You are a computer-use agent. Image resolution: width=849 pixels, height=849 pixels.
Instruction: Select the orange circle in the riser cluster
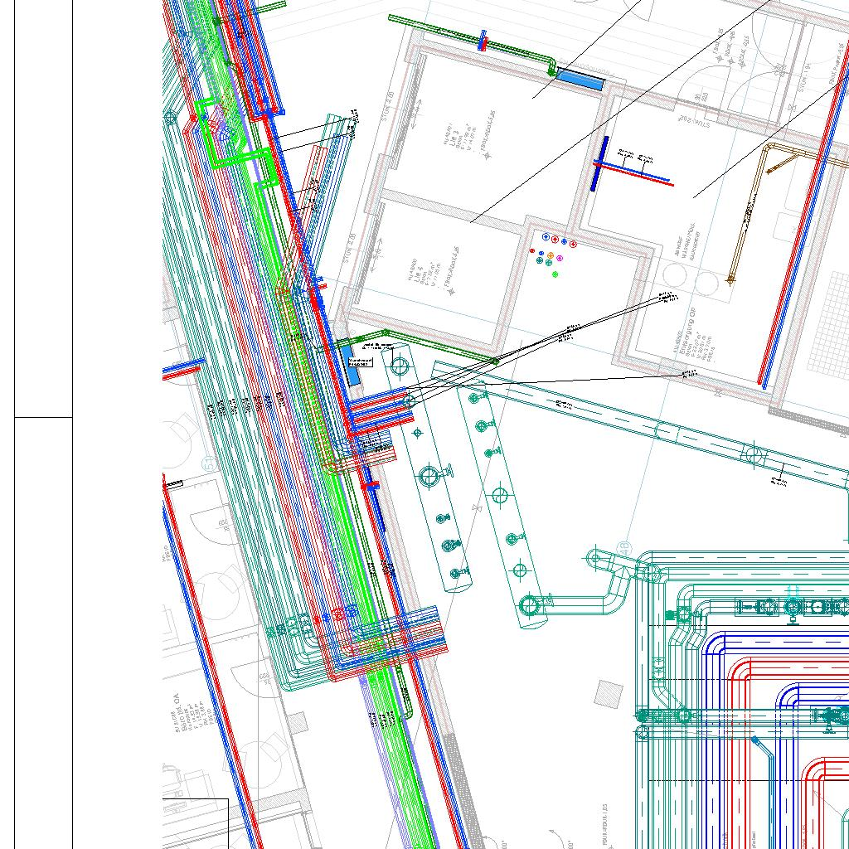pyautogui.click(x=551, y=255)
